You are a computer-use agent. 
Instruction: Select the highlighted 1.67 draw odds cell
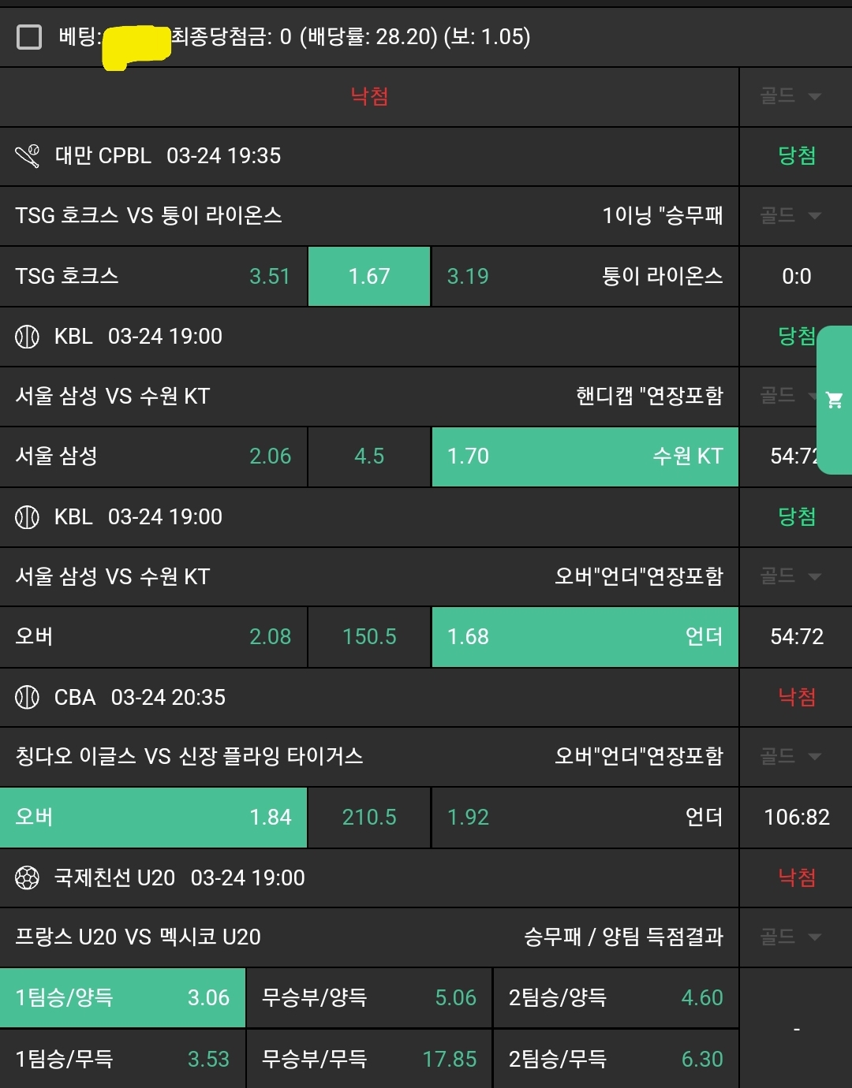pos(369,277)
